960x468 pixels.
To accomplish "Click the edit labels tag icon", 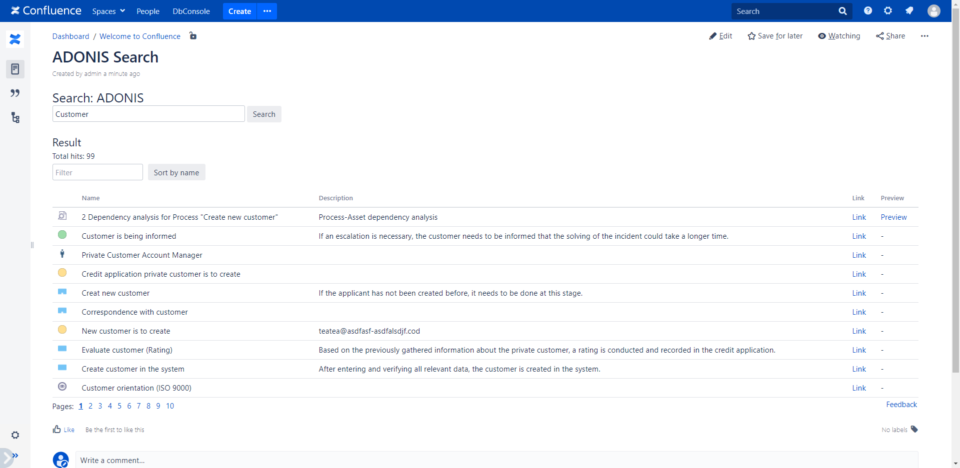I will click(914, 430).
